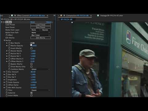Screen dimensions: 148x111
Task: Toggle stopwatch for Resize Rel Y
Action: pos(9,56)
